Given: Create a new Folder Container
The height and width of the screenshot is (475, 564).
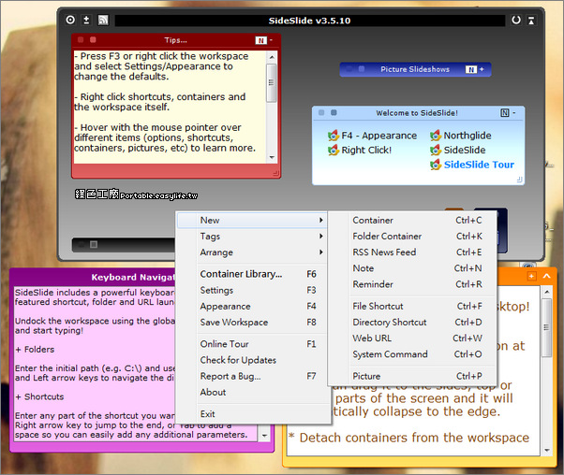Looking at the screenshot, I should click(412, 237).
